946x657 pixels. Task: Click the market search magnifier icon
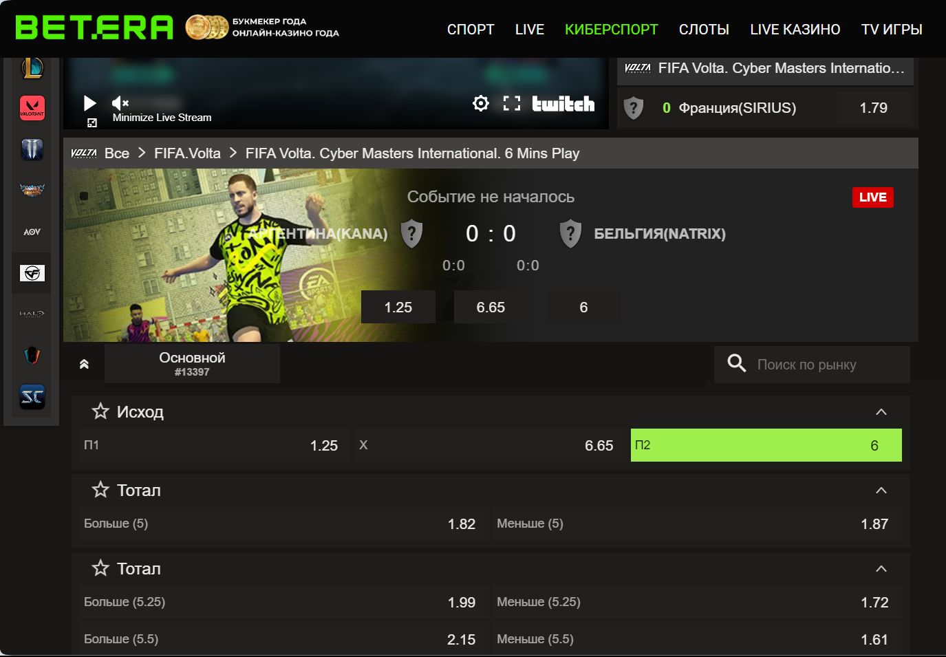[737, 364]
